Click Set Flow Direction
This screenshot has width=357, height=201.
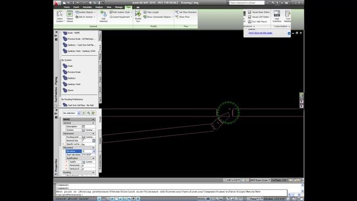click(186, 12)
